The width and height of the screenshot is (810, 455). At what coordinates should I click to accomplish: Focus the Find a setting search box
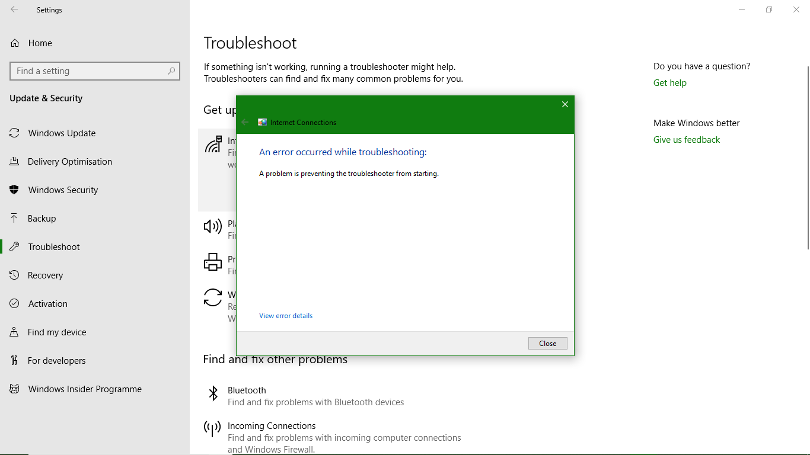pyautogui.click(x=95, y=71)
